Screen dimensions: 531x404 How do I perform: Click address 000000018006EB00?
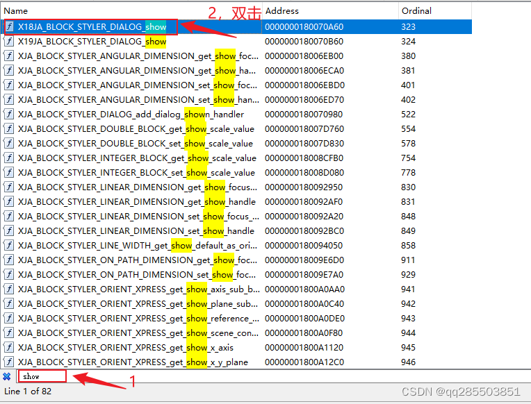304,56
